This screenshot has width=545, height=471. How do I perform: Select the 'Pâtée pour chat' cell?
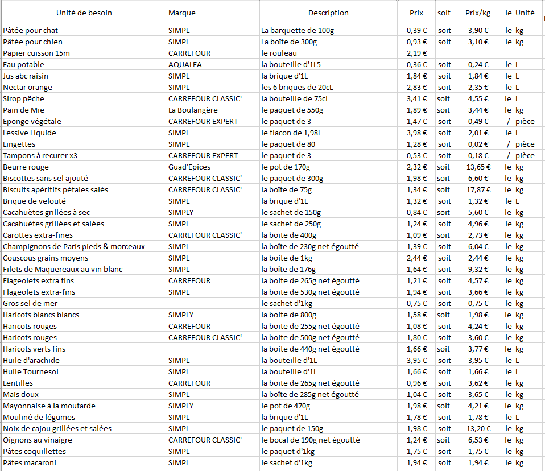click(84, 31)
